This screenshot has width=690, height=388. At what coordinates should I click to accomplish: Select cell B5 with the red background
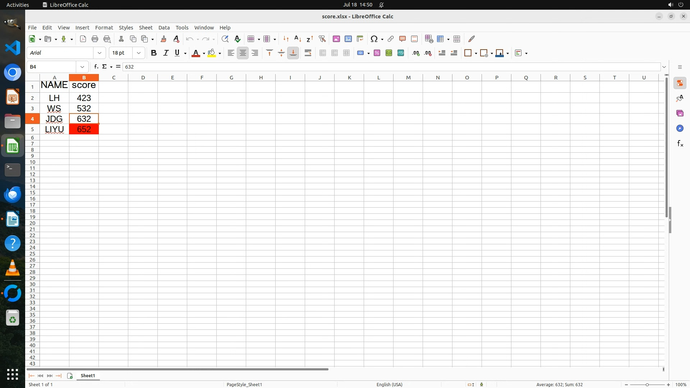point(84,129)
